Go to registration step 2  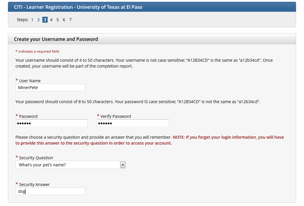pos(39,20)
